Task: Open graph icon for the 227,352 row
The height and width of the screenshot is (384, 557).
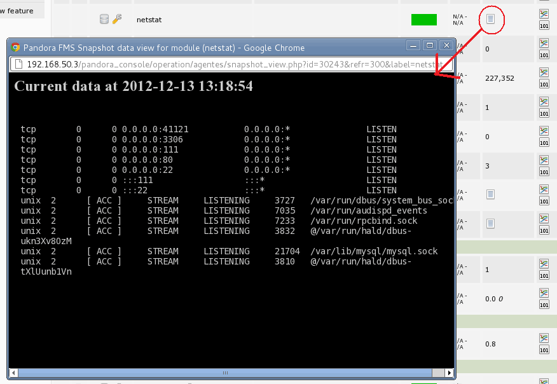Action: click(x=544, y=72)
